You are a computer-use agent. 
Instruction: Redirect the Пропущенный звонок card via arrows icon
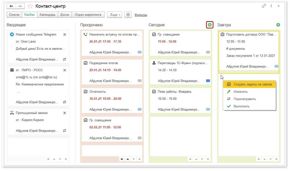pyautogui.click(x=65, y=131)
